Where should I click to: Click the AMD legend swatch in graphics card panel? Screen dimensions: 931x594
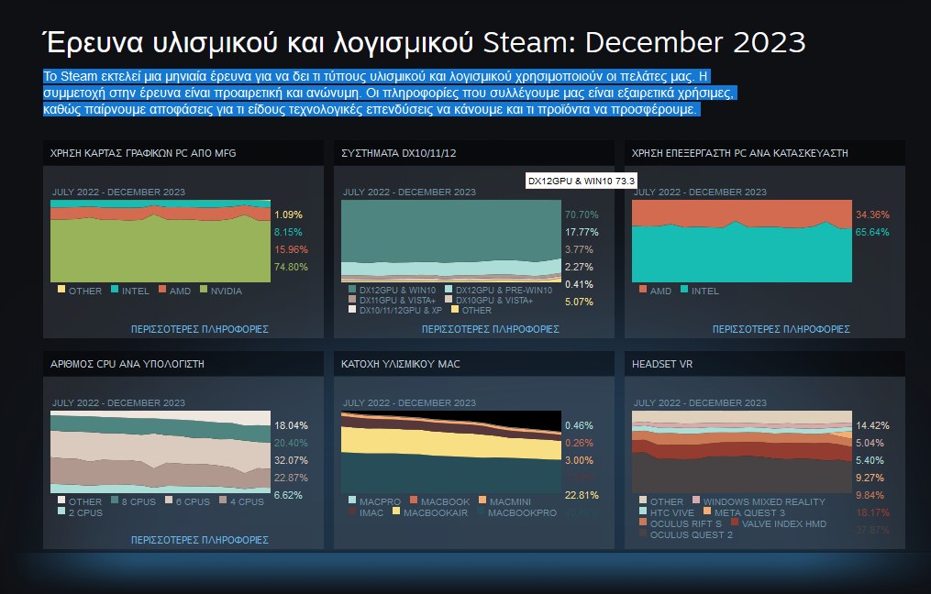coord(162,289)
